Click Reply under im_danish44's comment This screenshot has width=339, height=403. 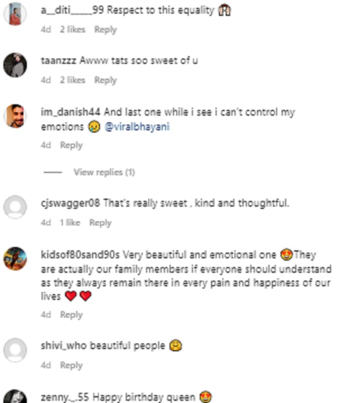tap(71, 146)
